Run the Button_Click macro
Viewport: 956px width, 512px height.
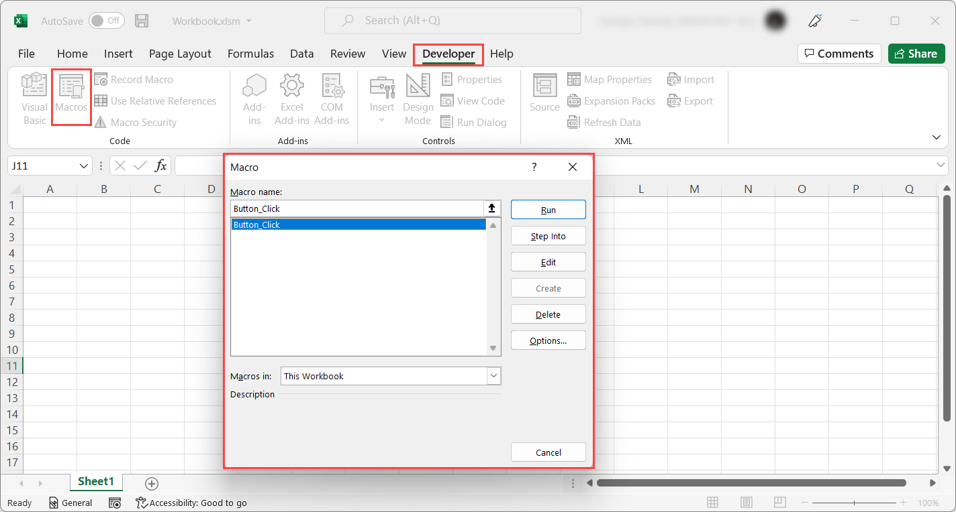pyautogui.click(x=548, y=209)
